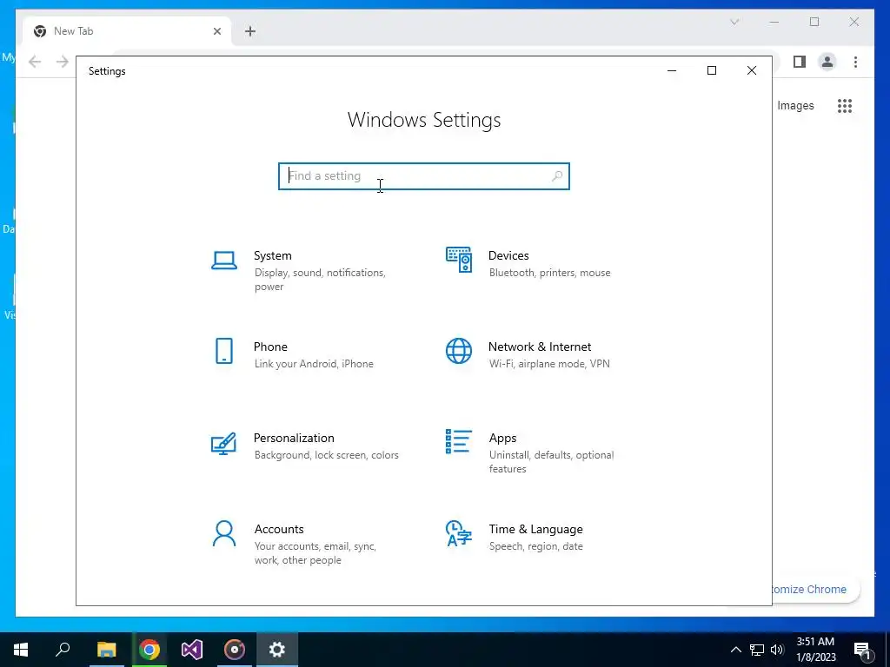Open the Devices category title
This screenshot has width=890, height=667.
(508, 255)
